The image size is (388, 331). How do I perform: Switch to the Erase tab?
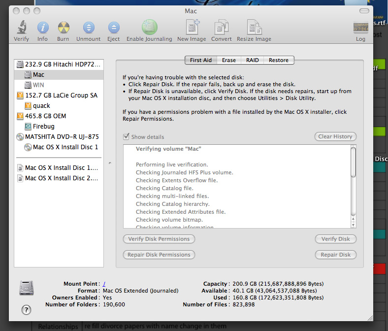[229, 60]
